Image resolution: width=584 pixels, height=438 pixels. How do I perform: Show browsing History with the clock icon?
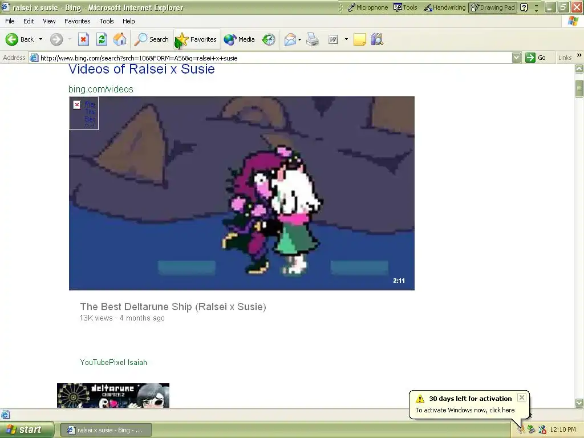pos(269,39)
